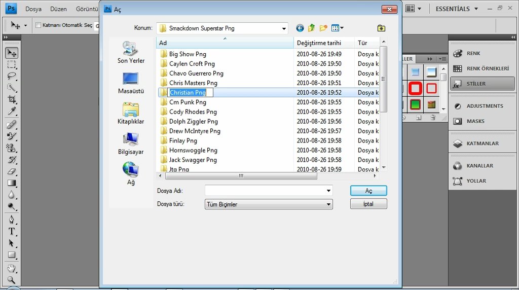Click the İptal button
Viewport: 519px width, 290px height.
click(x=368, y=204)
